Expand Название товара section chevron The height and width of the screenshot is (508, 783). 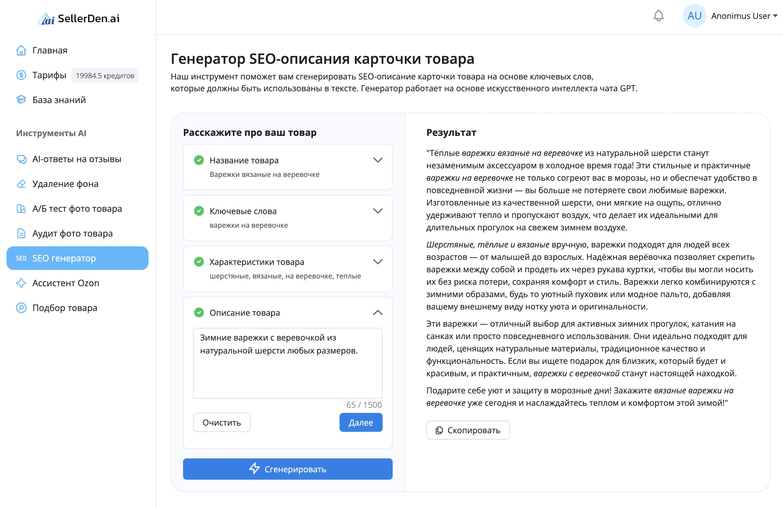point(378,160)
